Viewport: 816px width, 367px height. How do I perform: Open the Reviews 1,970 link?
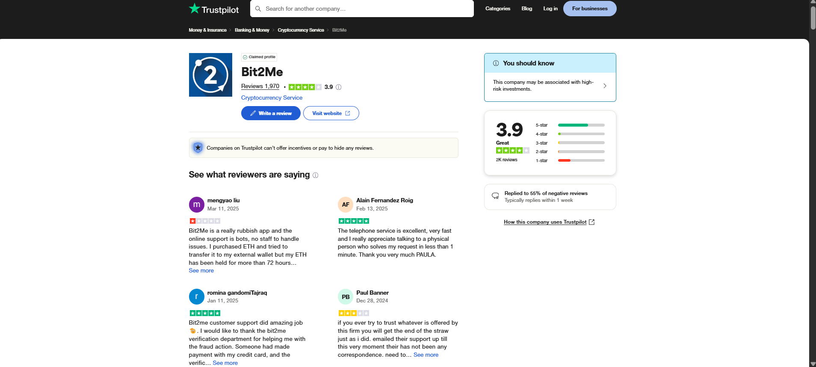click(x=260, y=86)
